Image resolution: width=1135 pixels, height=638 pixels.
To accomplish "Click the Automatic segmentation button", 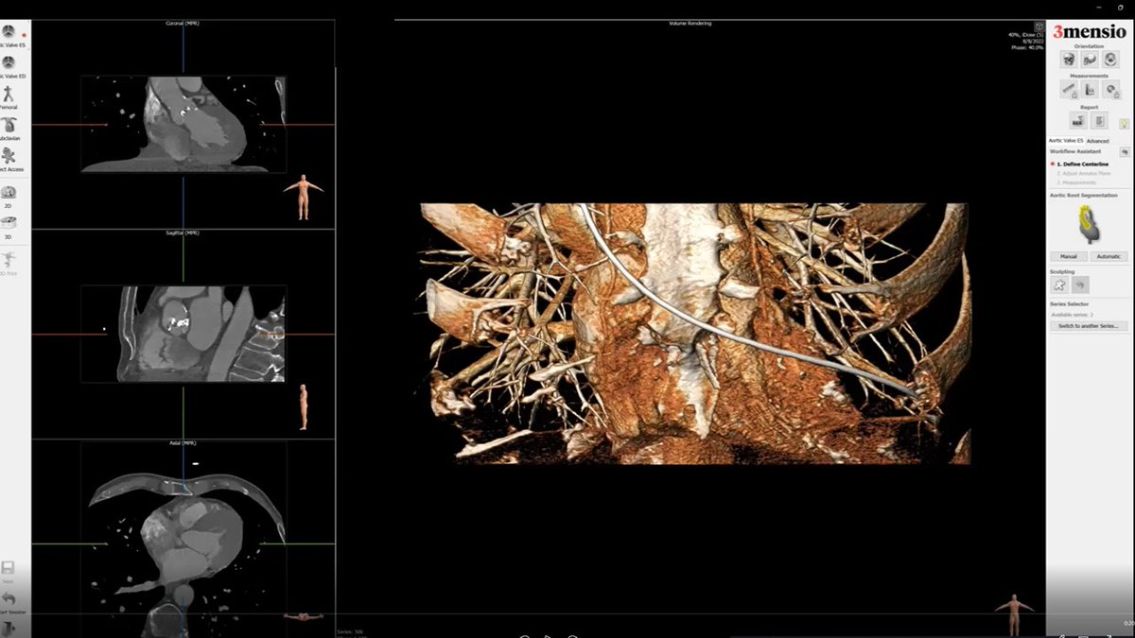I will (x=1109, y=256).
